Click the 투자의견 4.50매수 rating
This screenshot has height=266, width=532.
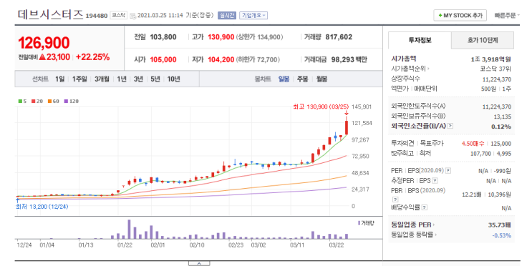coord(473,144)
